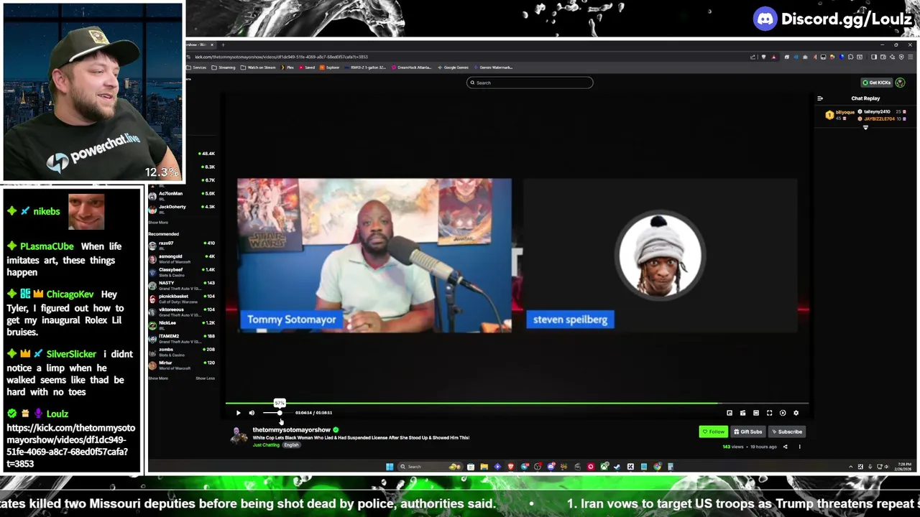Follow thetommysotomayorshow channel

click(x=714, y=432)
